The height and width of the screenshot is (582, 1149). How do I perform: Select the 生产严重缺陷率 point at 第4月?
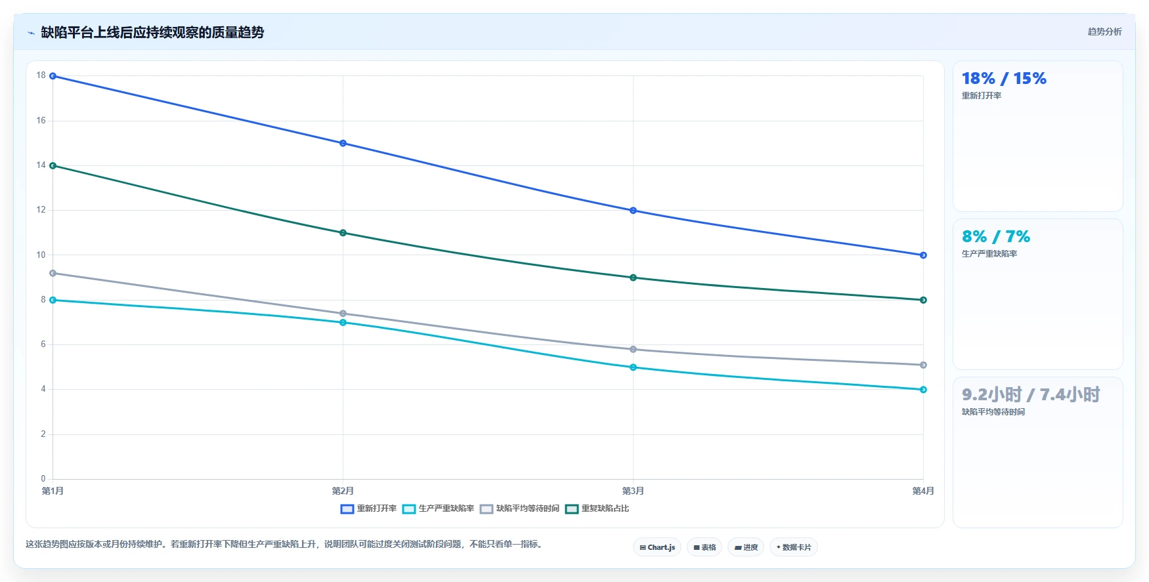[x=923, y=390]
